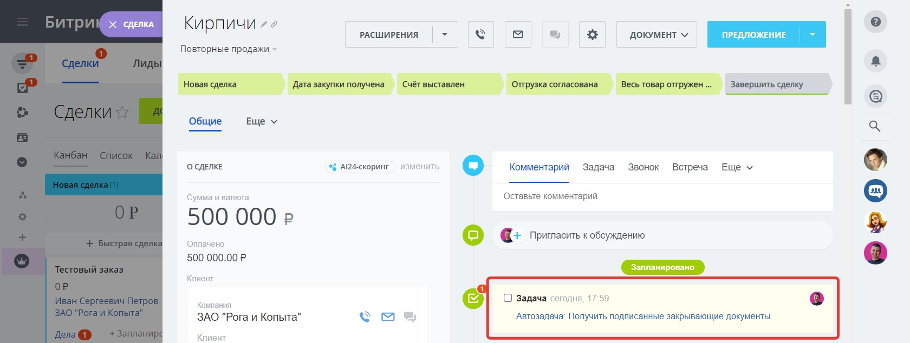Expand the Расширения dropdown arrow

(x=445, y=35)
